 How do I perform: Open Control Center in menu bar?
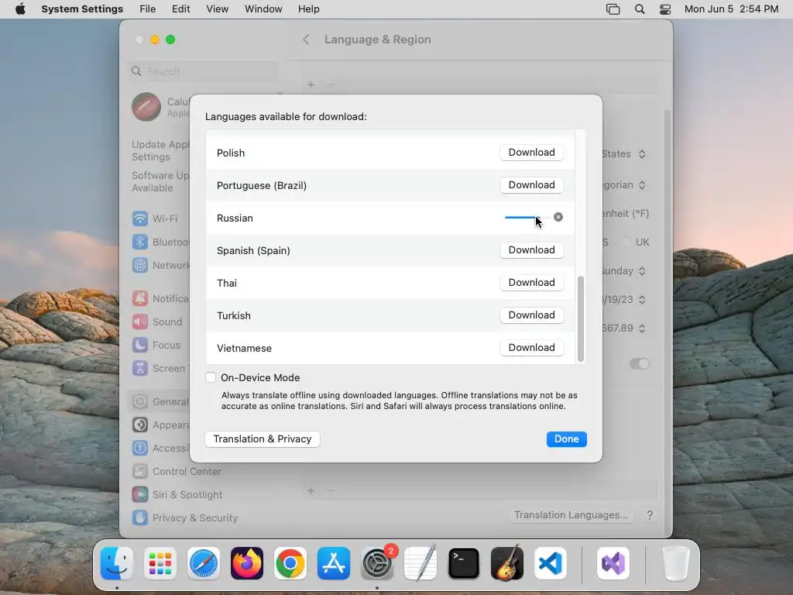click(x=665, y=9)
